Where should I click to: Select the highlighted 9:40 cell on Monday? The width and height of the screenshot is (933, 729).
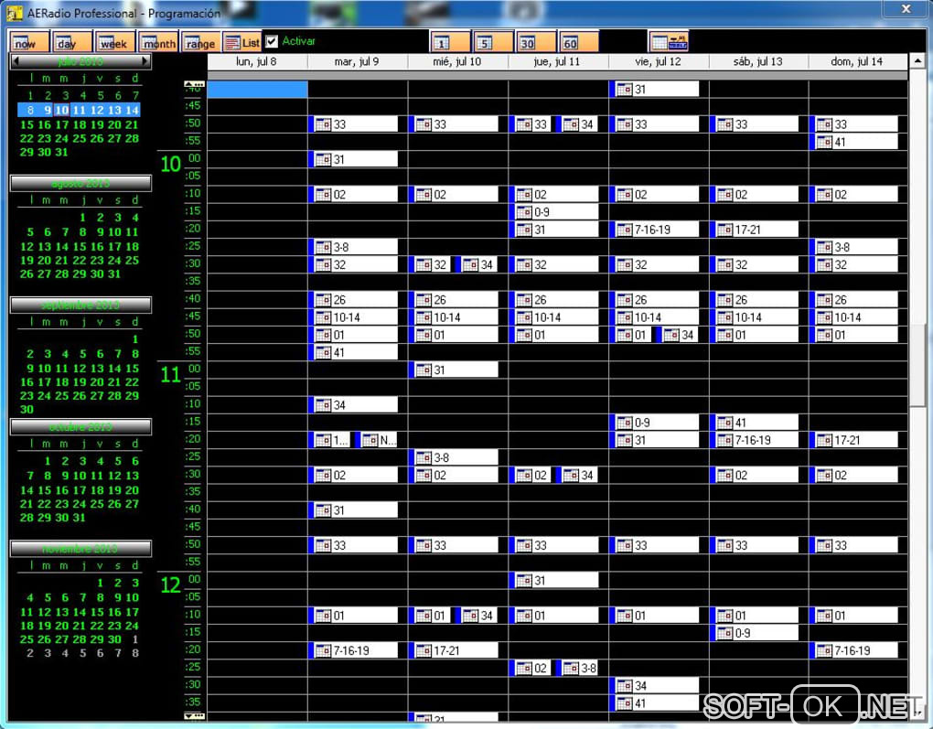tap(257, 90)
